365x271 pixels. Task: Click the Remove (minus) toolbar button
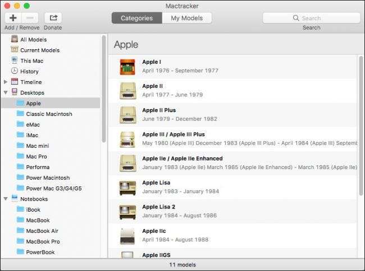[31, 18]
